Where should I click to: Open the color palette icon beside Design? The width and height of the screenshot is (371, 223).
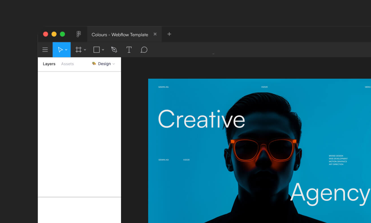94,64
